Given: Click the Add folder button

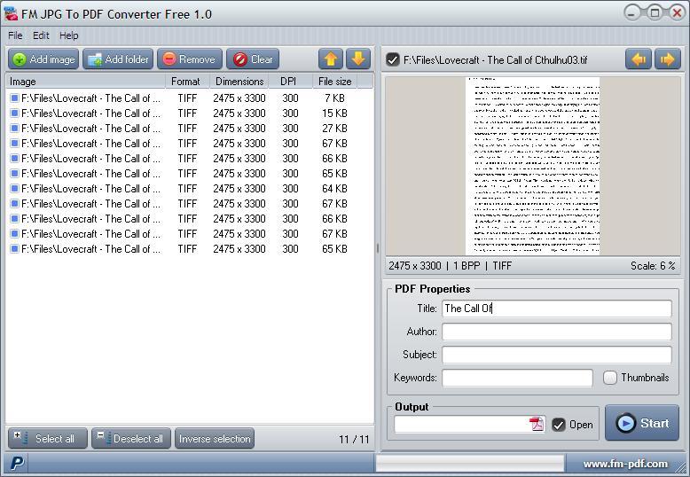Looking at the screenshot, I should click(x=118, y=59).
